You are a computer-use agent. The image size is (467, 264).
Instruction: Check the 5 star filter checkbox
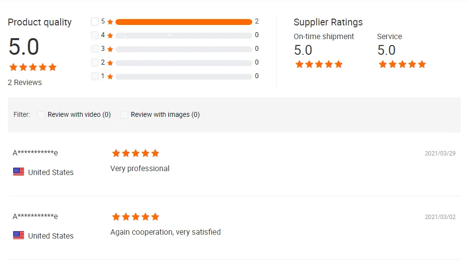pos(95,22)
